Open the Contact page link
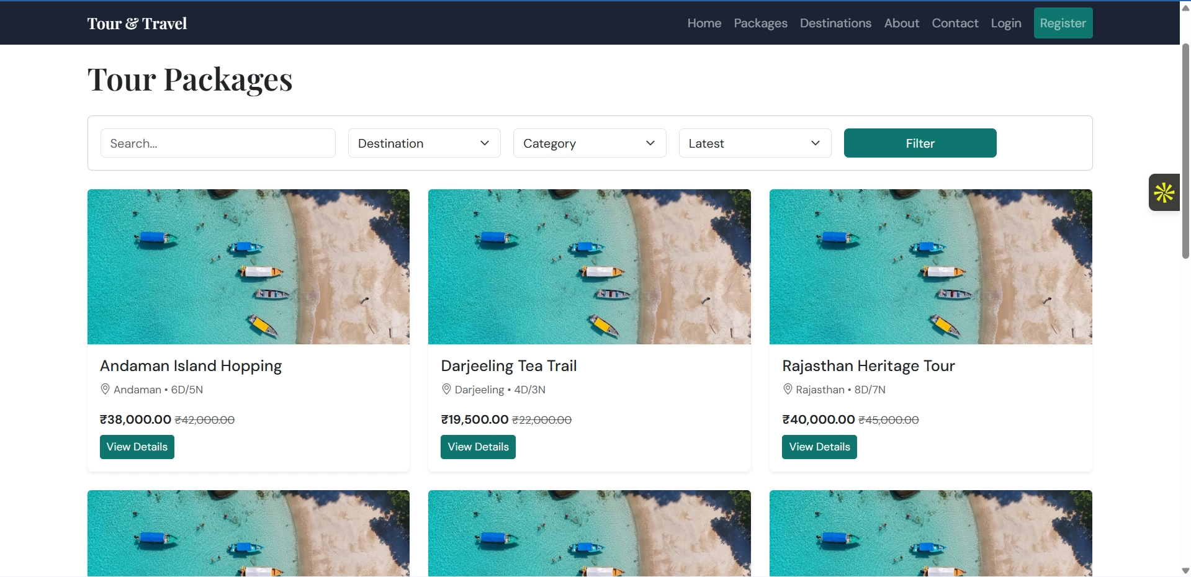 tap(955, 23)
